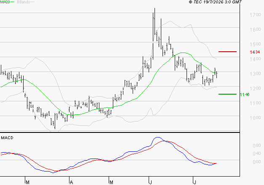Click the first J month marker

[x=150, y=182]
